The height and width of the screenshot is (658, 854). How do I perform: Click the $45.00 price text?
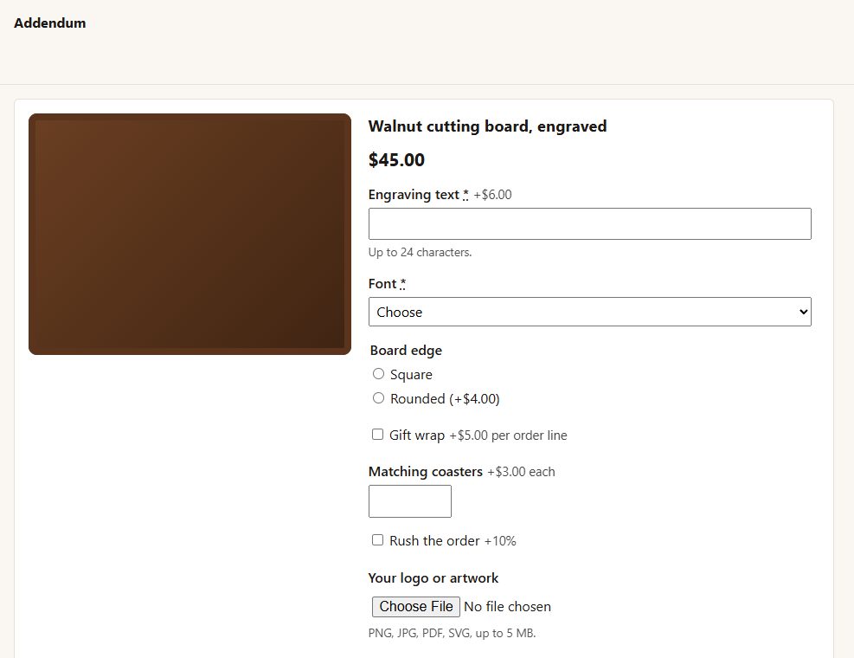(x=396, y=159)
